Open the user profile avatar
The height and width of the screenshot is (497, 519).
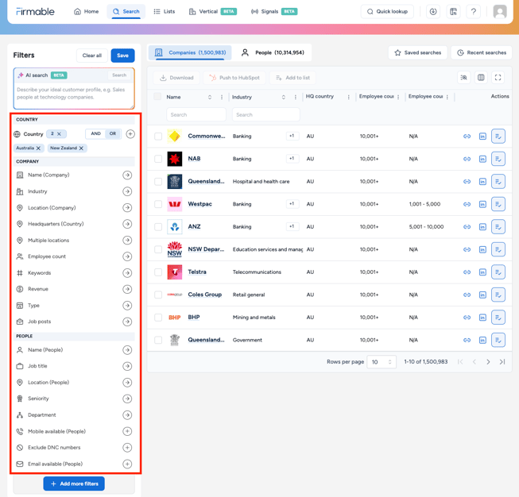(500, 12)
